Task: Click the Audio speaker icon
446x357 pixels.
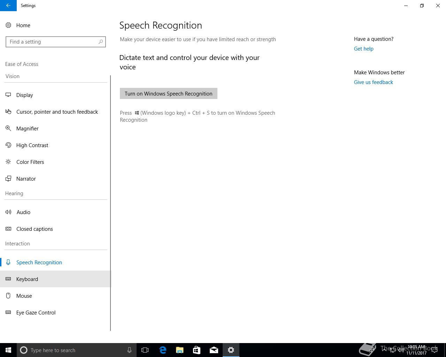Action: (8, 212)
